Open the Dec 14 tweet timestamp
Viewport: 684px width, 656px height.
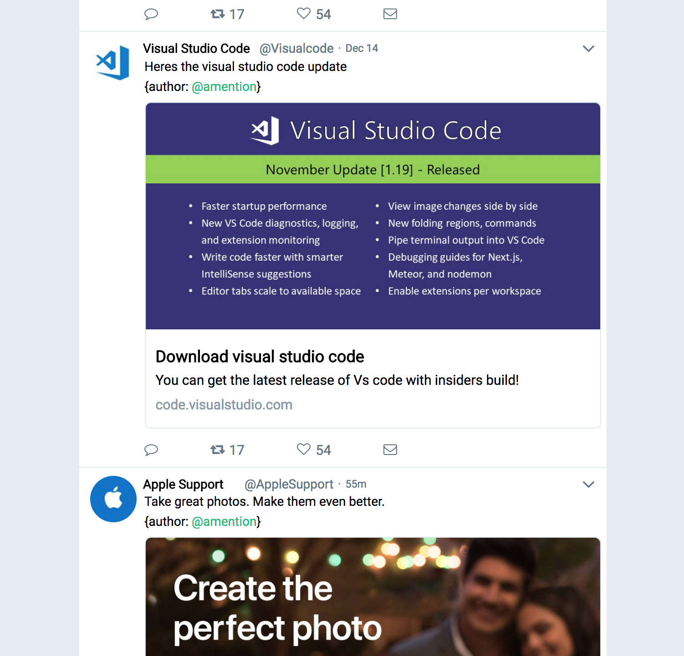click(362, 48)
